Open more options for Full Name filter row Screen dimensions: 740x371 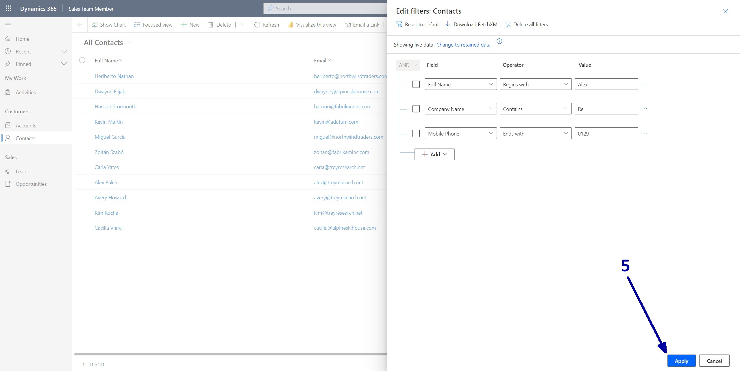click(644, 84)
